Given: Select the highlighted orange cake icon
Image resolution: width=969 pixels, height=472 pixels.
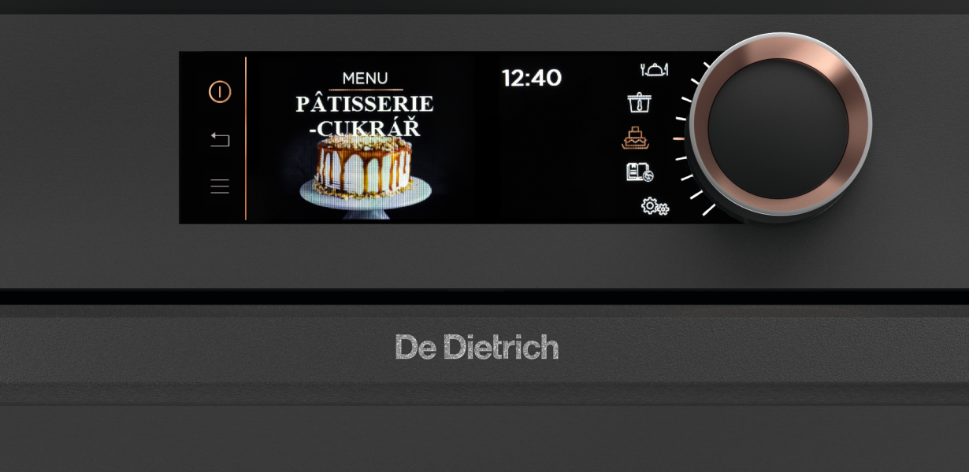Looking at the screenshot, I should 636,138.
